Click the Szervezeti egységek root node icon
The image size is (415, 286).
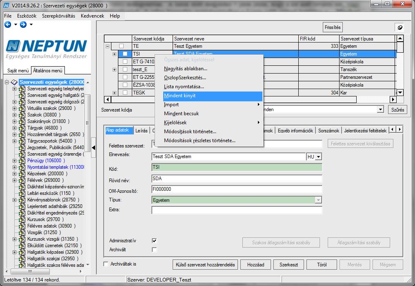[14, 82]
